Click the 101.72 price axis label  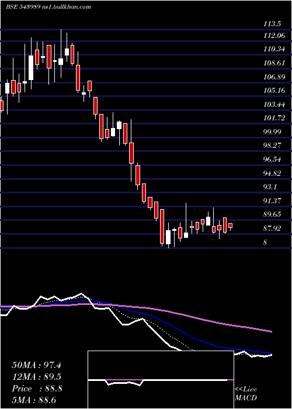tap(274, 118)
